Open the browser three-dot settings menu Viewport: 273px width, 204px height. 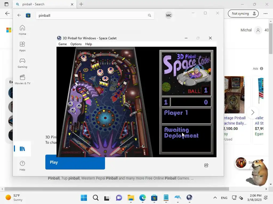(265, 14)
